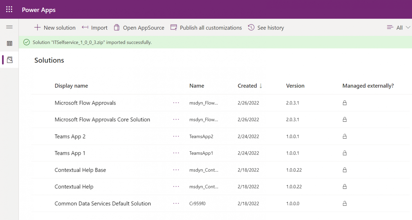Image resolution: width=412 pixels, height=220 pixels.
Task: Open the All filter dropdown chevron
Action: click(x=408, y=27)
